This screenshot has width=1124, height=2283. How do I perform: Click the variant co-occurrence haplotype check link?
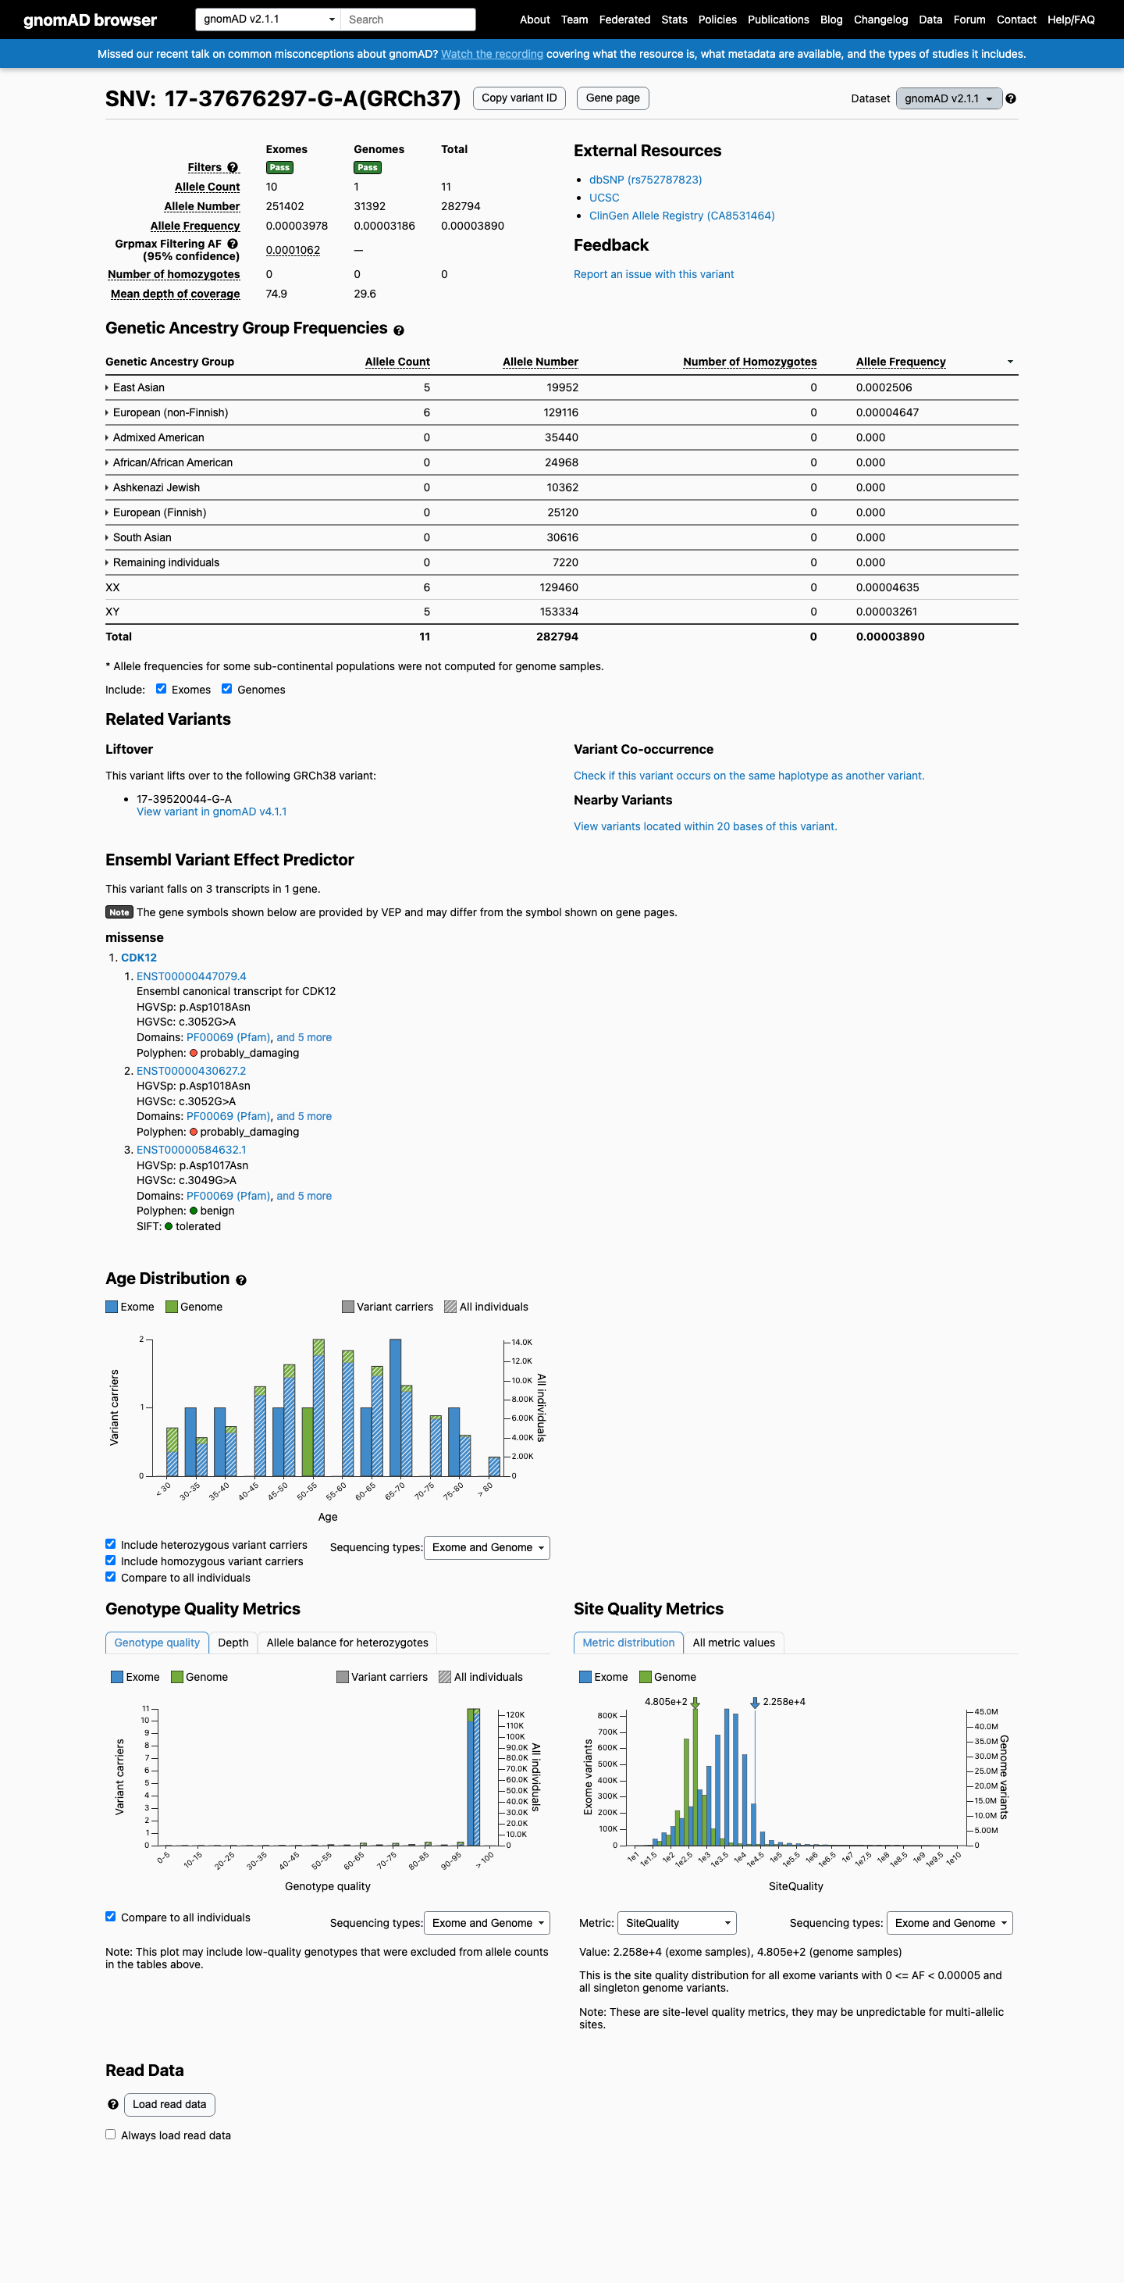click(749, 776)
